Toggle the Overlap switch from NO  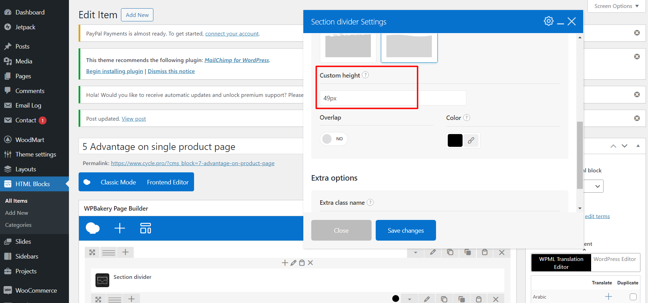[x=334, y=139]
